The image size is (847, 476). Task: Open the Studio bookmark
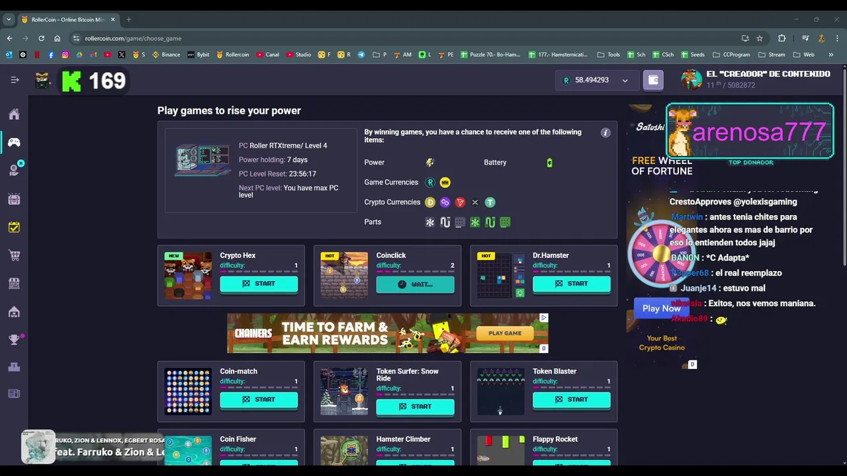pos(298,55)
